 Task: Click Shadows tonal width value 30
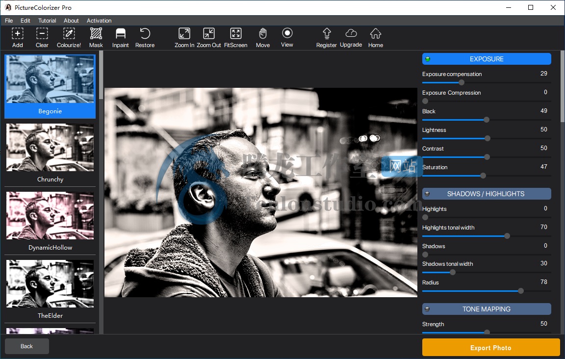[544, 263]
